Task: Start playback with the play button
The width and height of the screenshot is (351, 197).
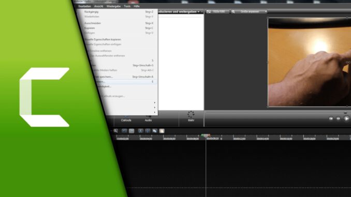Action: 346,118
